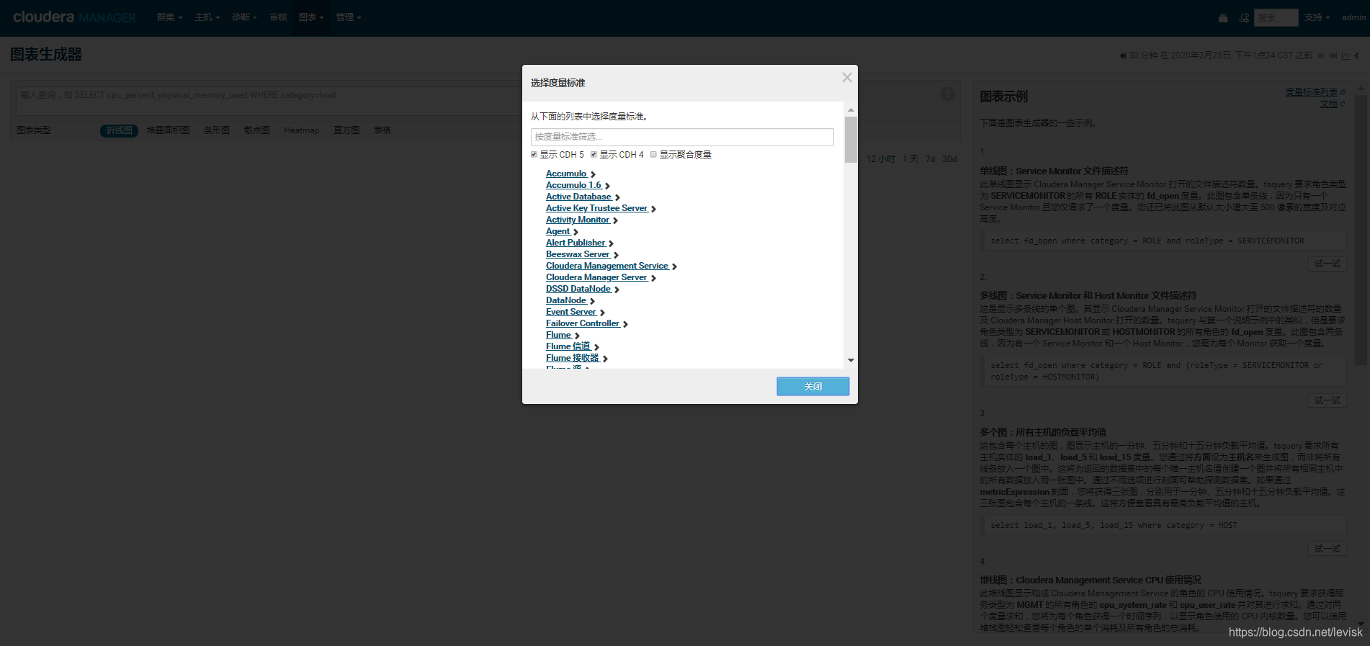Expand Accumulo chevron arrow
The image size is (1370, 646).
(x=593, y=174)
